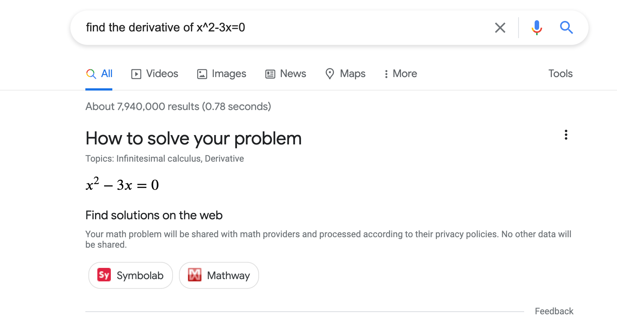The width and height of the screenshot is (617, 330).
Task: Start voice search with the microphone icon
Action: pyautogui.click(x=537, y=28)
